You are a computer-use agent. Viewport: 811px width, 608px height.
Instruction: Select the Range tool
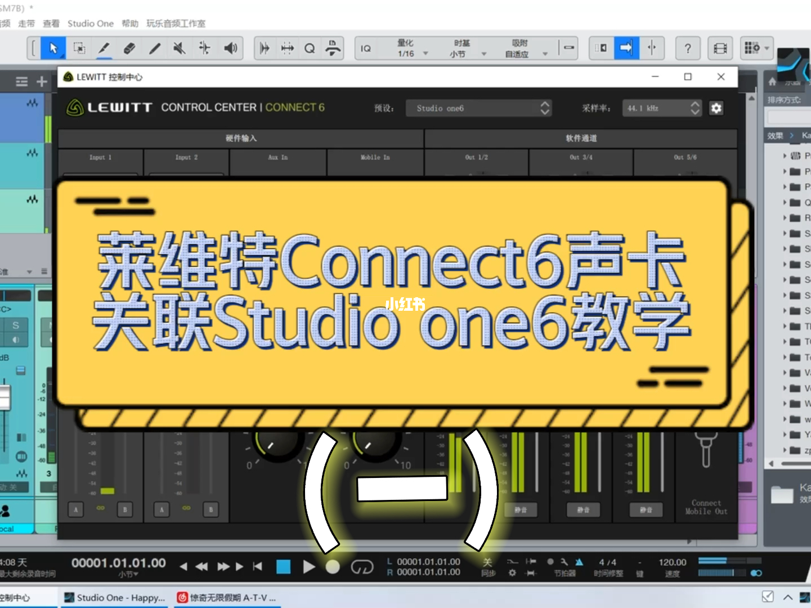pos(79,48)
